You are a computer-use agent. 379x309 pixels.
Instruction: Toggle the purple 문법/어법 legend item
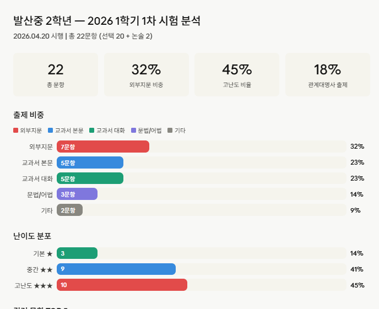coord(146,131)
